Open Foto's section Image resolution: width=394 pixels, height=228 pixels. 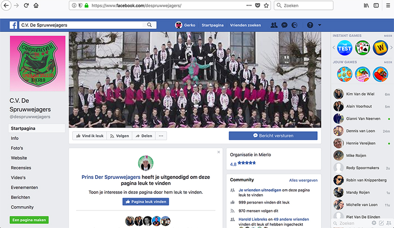pos(17,148)
